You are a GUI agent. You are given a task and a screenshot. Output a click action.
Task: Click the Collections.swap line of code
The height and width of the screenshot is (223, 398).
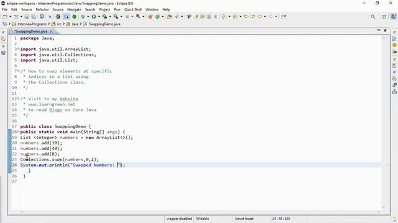click(60, 160)
